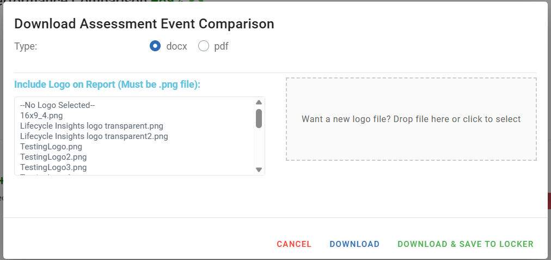
Task: Click the logo list scrollbar thumb
Action: coord(259,118)
